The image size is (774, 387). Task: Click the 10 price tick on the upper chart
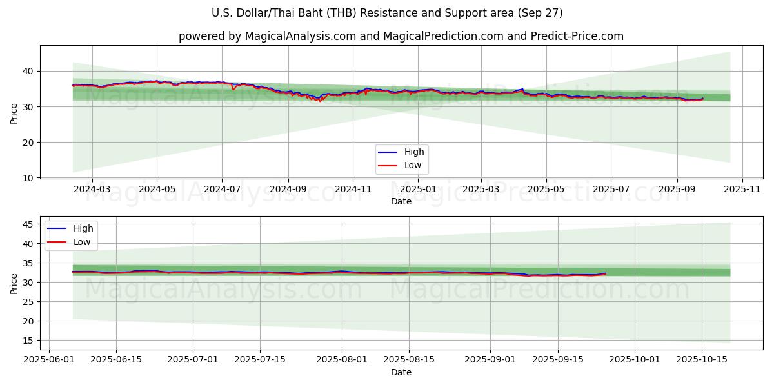pos(26,177)
